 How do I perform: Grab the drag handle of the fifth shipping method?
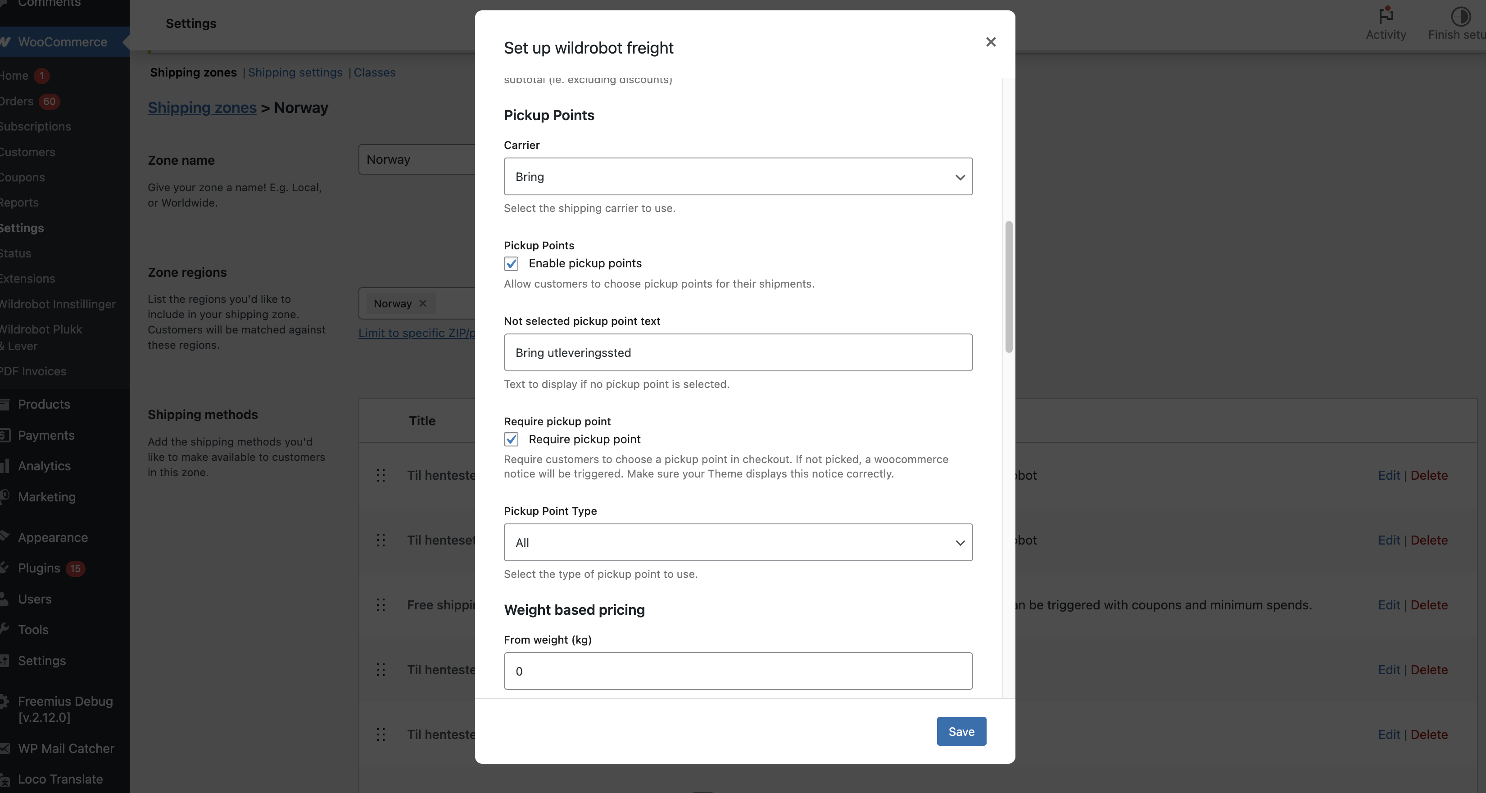(381, 734)
